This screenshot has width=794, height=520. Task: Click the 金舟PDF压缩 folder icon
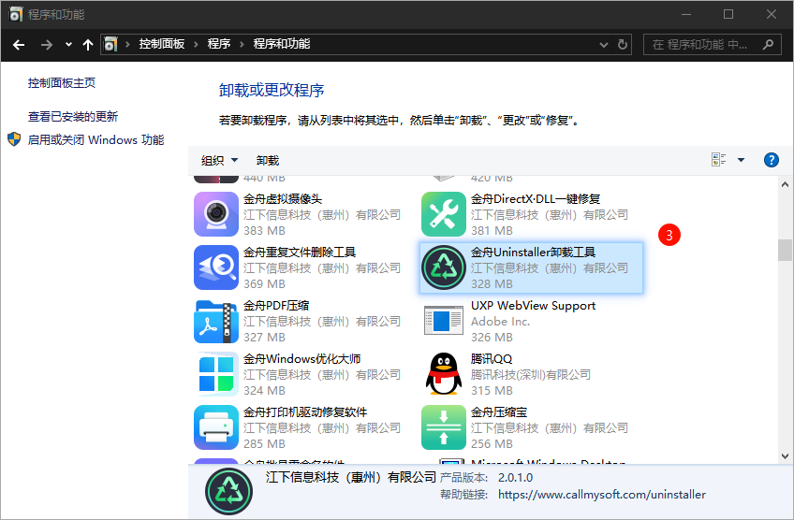[216, 321]
